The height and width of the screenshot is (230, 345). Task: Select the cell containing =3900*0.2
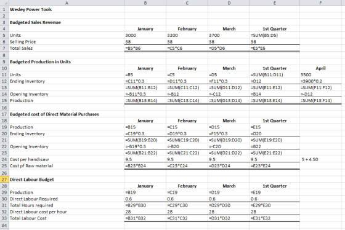point(320,81)
